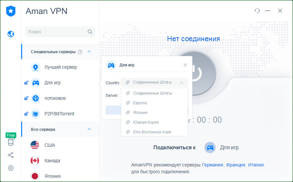Click the gamepad icon in the popup header
Viewport: 293px width, 182px height.
tap(111, 65)
